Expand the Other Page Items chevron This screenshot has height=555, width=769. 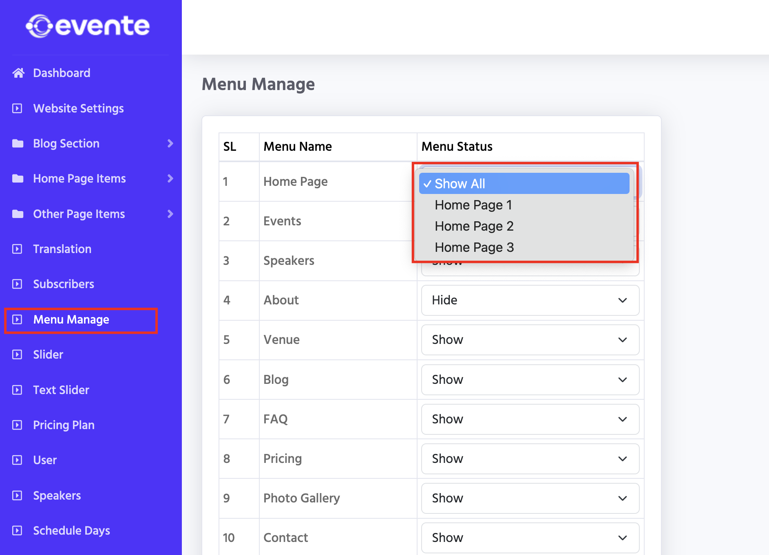(x=170, y=214)
